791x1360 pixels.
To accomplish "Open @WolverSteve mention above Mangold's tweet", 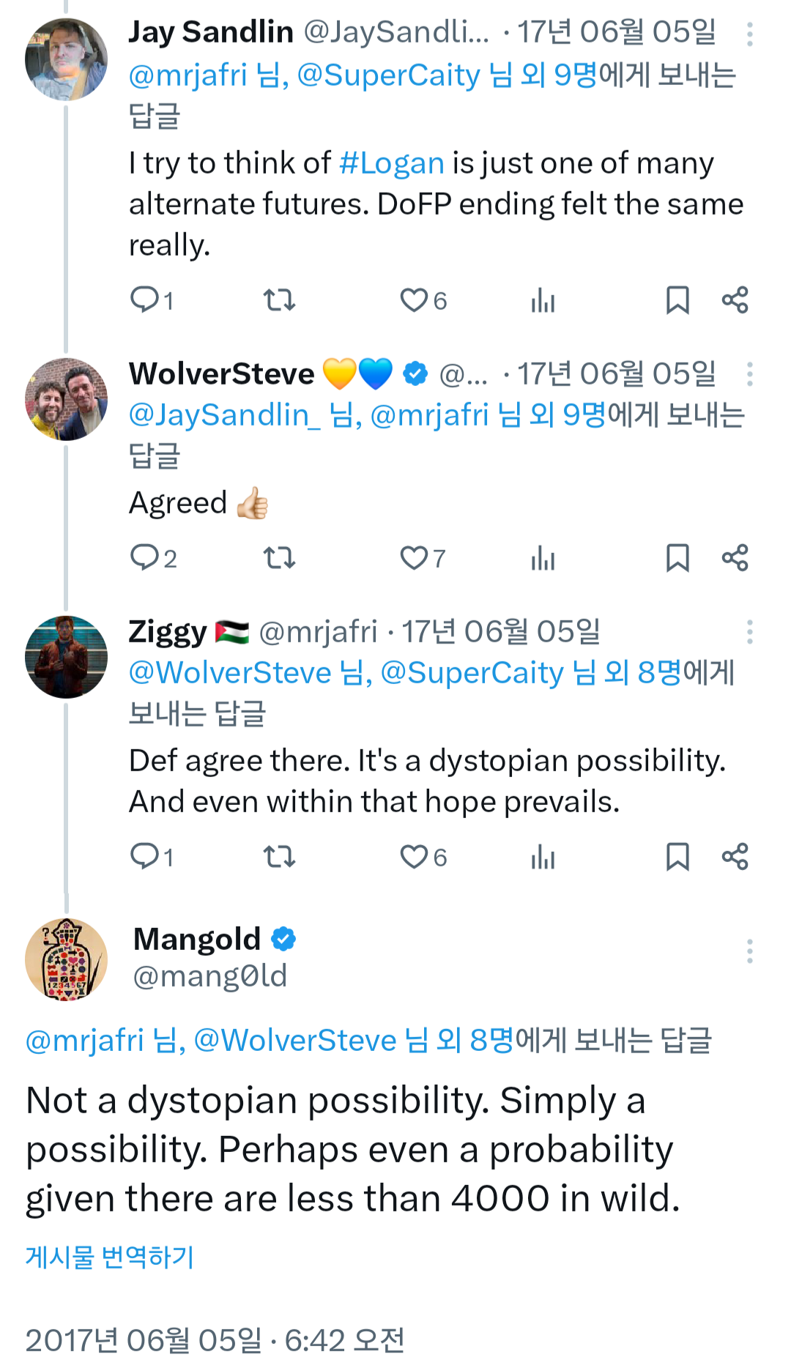I will [294, 1041].
